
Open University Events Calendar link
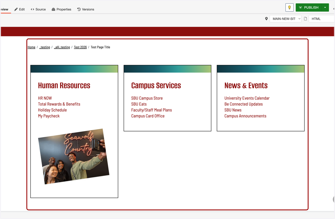click(x=247, y=98)
